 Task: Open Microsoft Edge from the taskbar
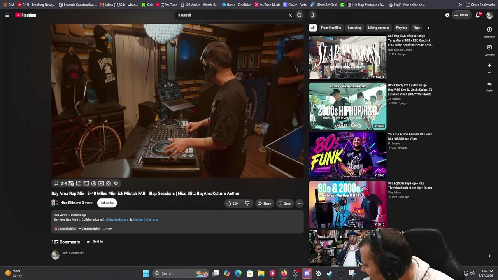(238, 273)
